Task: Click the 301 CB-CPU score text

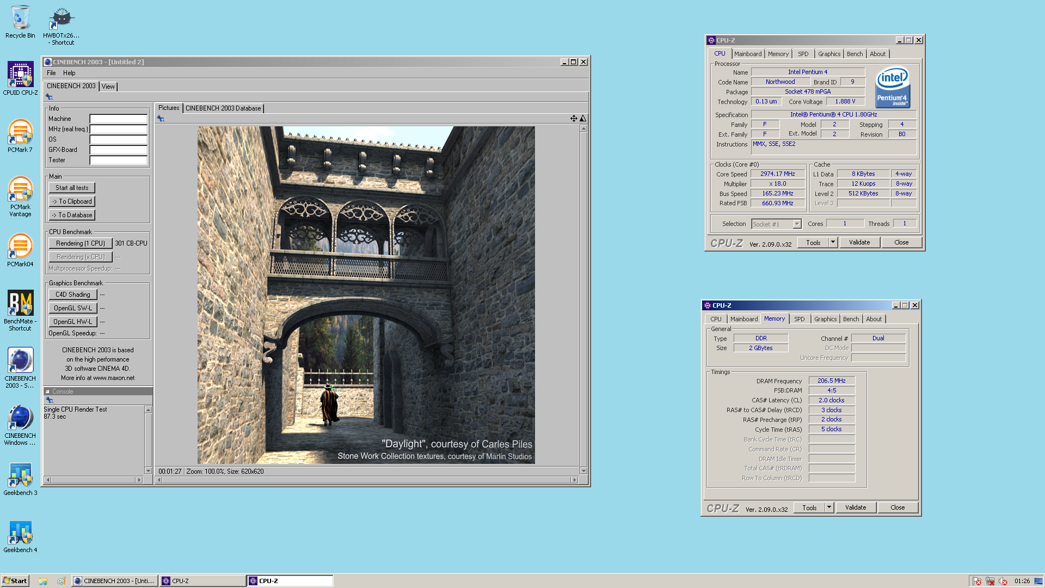Action: [131, 243]
